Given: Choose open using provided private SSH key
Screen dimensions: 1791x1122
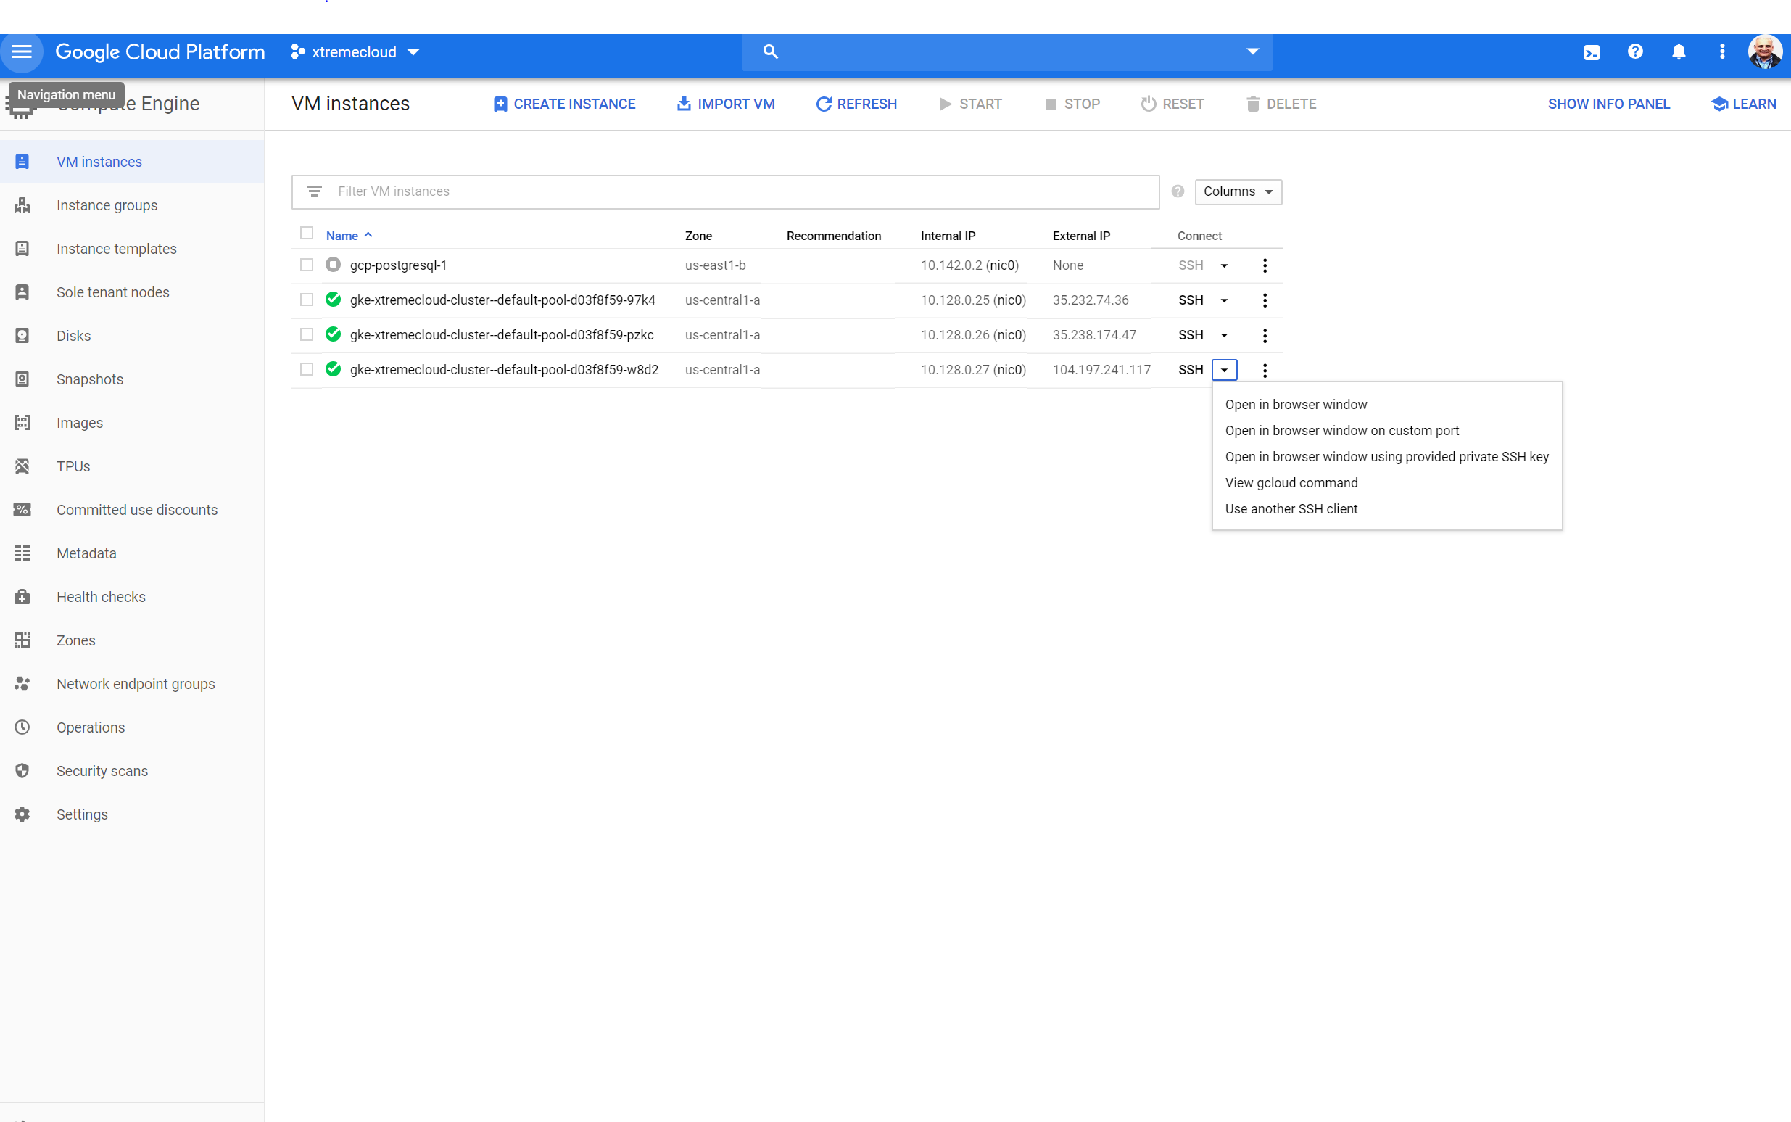Looking at the screenshot, I should coord(1386,457).
